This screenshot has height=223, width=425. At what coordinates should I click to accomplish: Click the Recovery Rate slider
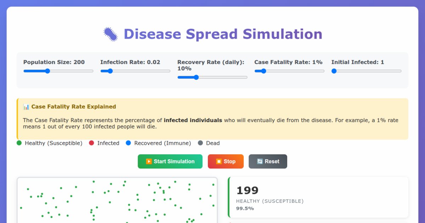pyautogui.click(x=196, y=77)
